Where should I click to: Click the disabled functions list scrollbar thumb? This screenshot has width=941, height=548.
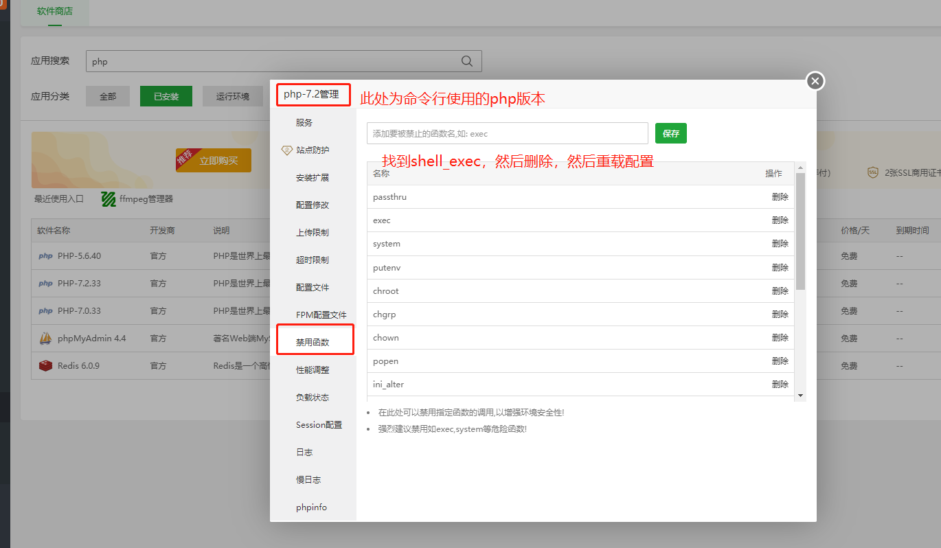coord(800,230)
